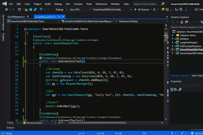Click the yellow folder toolbar icon near IIS Express
The width and height of the screenshot is (203, 135).
coord(163,9)
